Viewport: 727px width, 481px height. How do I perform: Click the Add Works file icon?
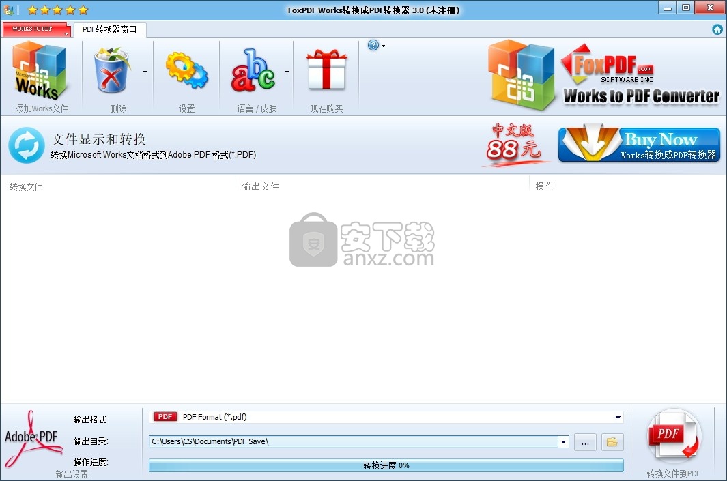40,70
